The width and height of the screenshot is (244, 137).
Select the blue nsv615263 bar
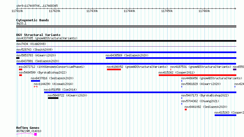225,115
